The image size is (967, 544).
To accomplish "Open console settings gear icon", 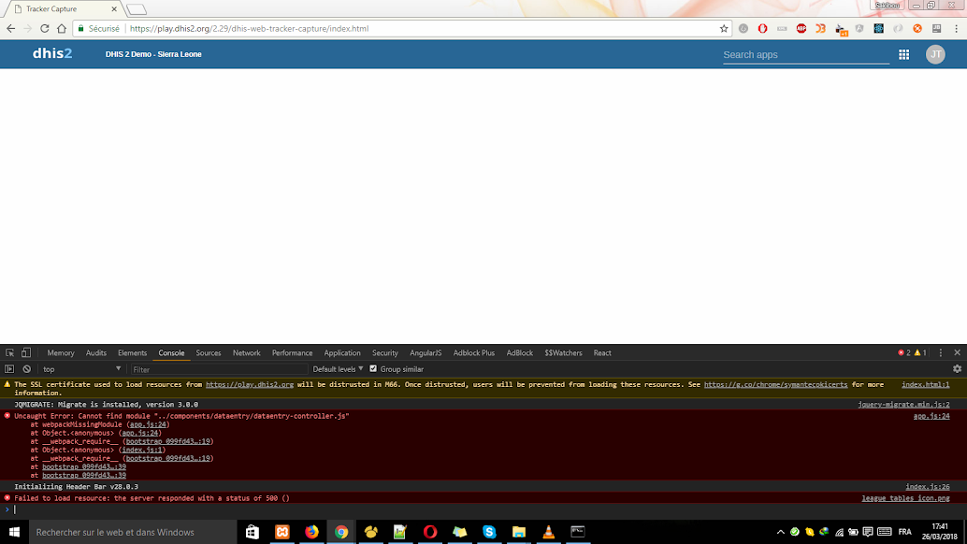I will pos(957,369).
